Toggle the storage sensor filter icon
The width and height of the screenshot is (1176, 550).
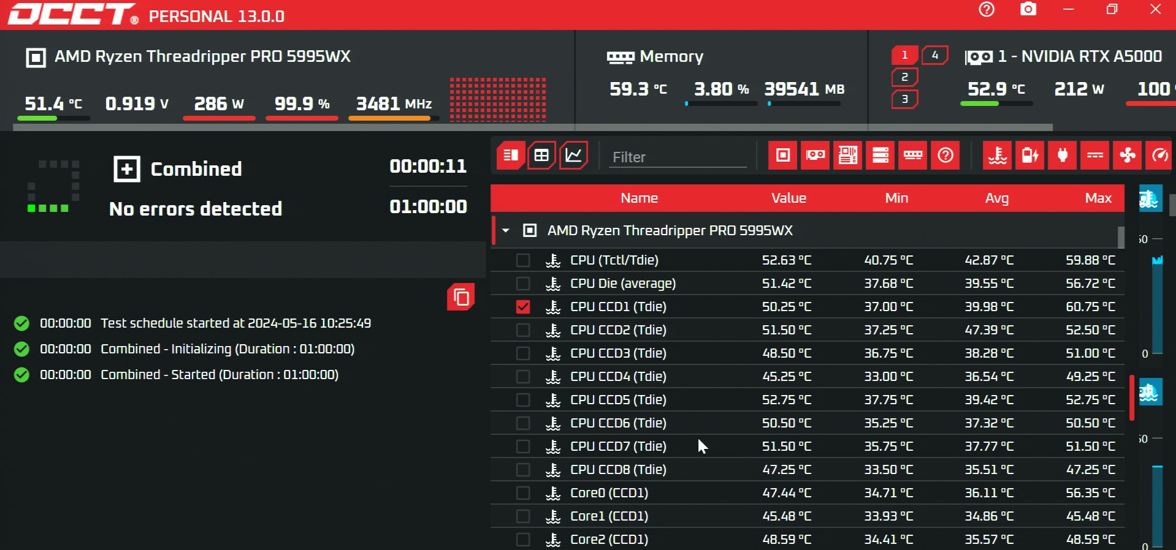(880, 156)
